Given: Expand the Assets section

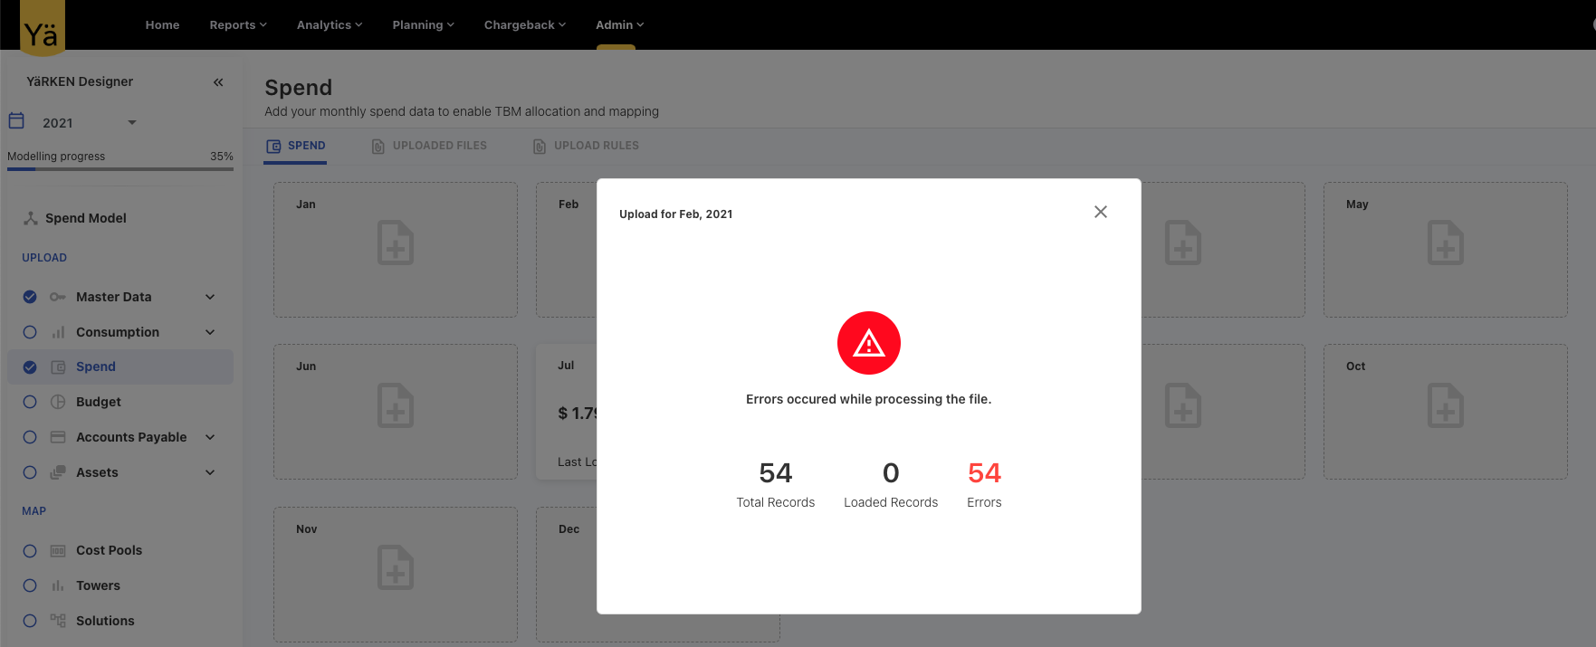Looking at the screenshot, I should tap(210, 472).
